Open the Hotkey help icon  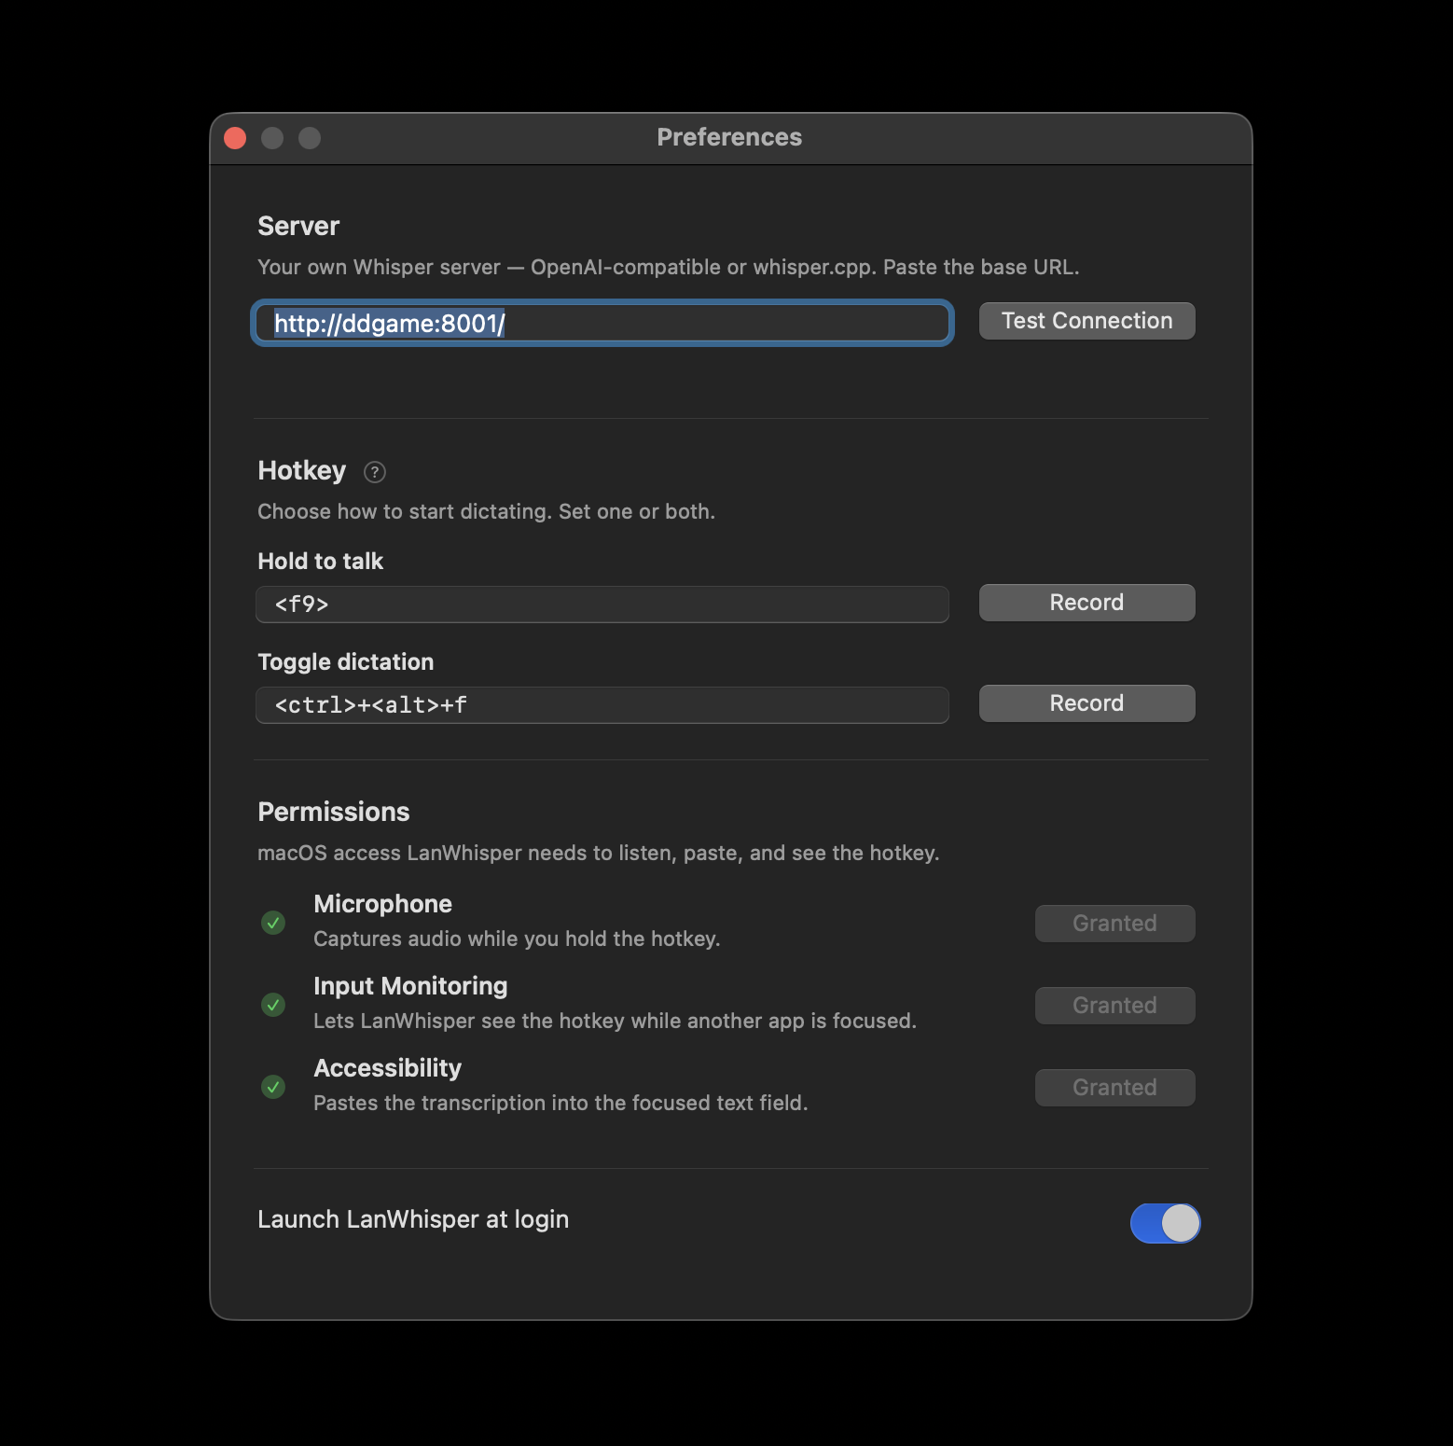coord(374,472)
